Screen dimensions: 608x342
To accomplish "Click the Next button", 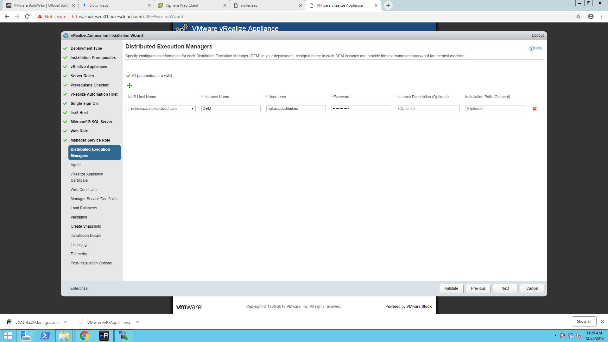I will click(505, 288).
